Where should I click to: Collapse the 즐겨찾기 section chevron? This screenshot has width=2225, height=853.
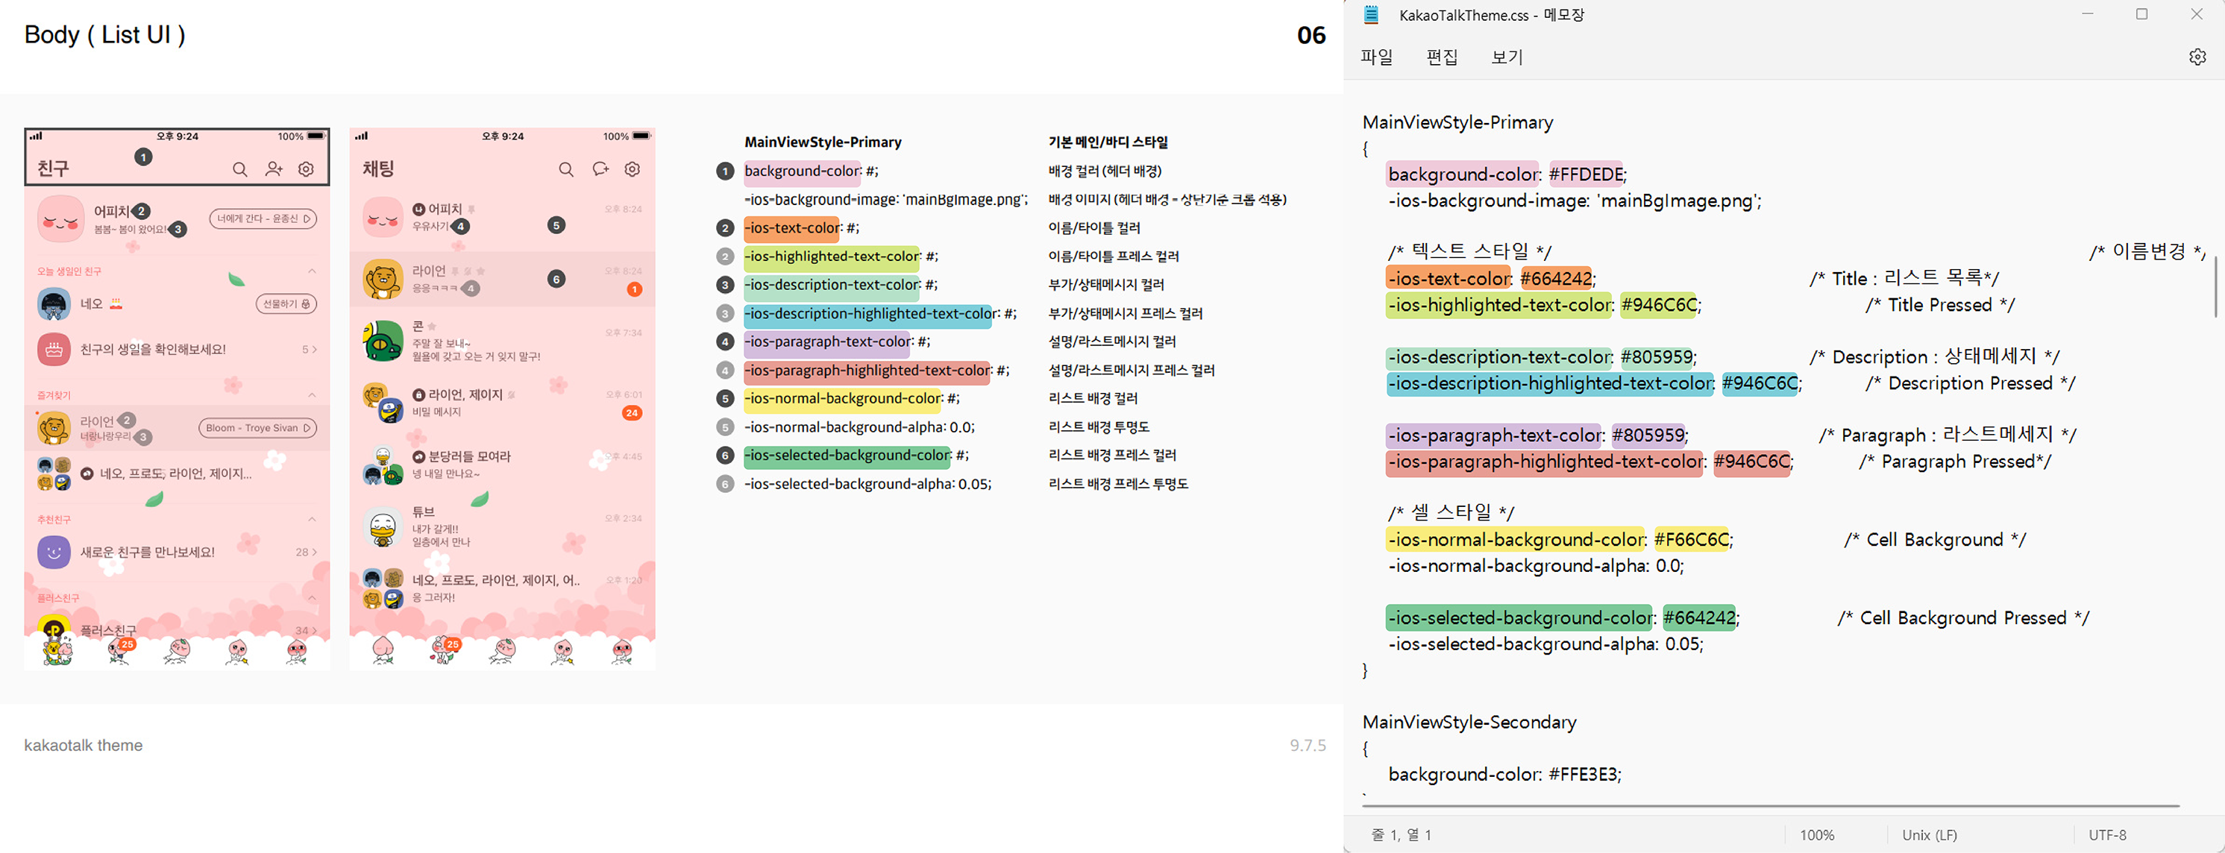(312, 394)
